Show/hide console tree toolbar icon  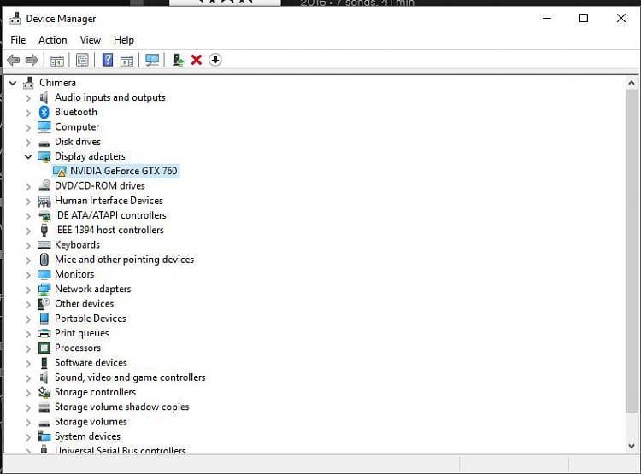click(56, 61)
